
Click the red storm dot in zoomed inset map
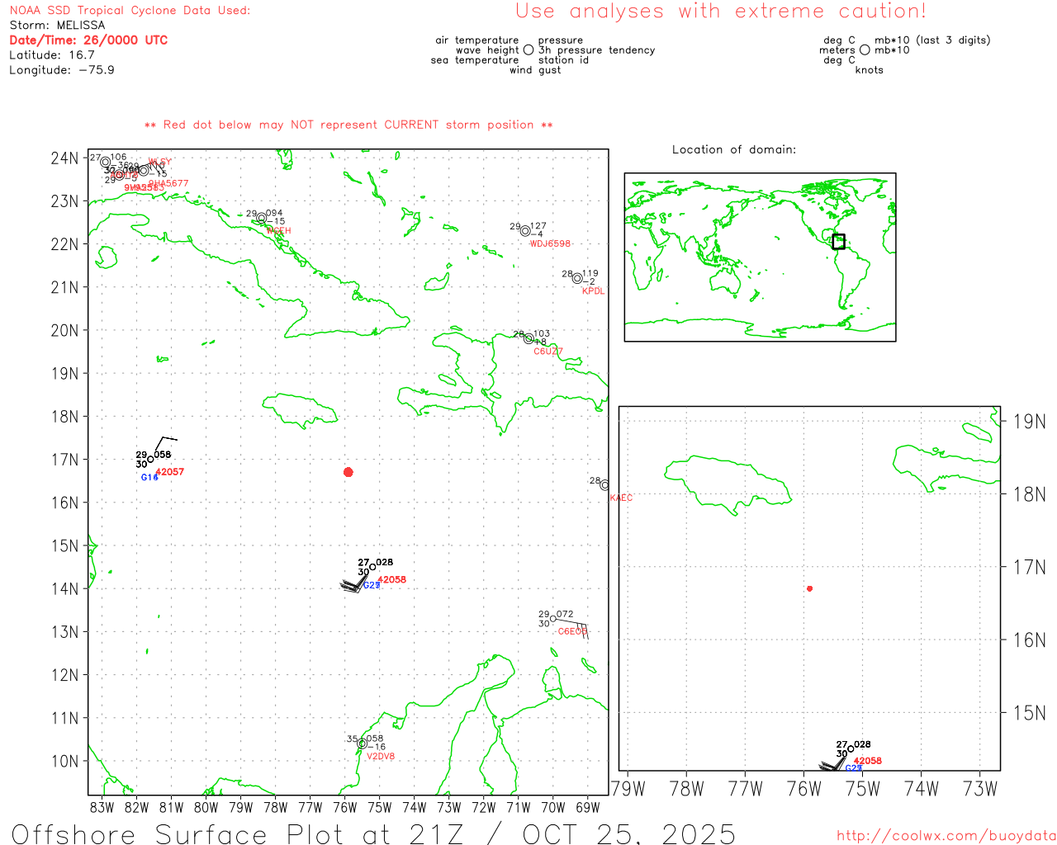click(810, 588)
